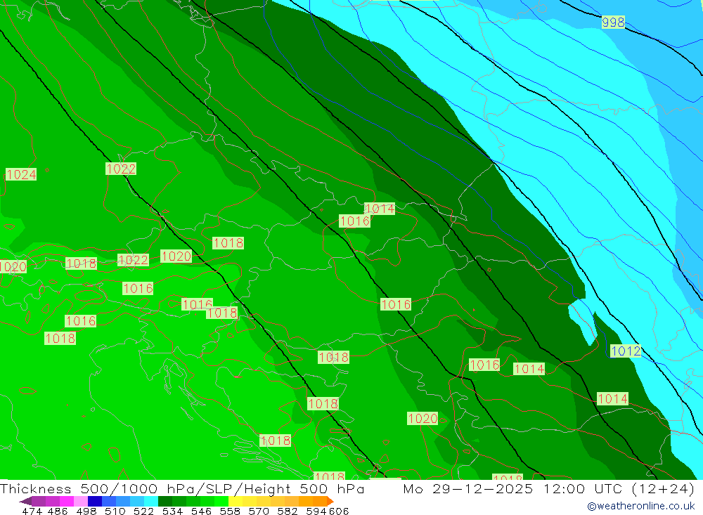Pick the first bright yellow legend swatch
This screenshot has height=515, width=703.
[236, 501]
